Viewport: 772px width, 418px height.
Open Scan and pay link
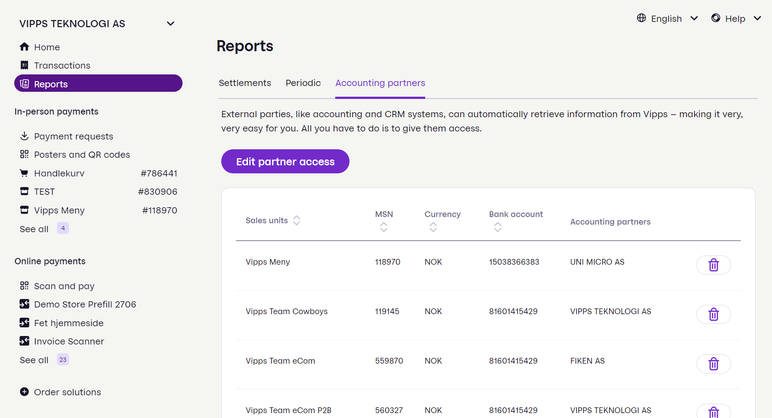click(64, 286)
